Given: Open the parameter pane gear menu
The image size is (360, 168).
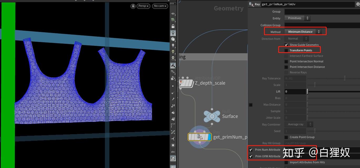Looking at the screenshot, I should click(x=358, y=4).
